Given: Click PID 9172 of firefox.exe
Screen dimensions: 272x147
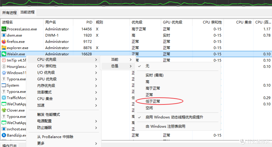Looking at the screenshot, I should coord(87,42).
